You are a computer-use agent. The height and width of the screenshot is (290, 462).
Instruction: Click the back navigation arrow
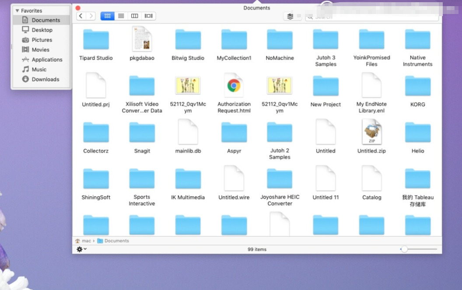tap(81, 16)
